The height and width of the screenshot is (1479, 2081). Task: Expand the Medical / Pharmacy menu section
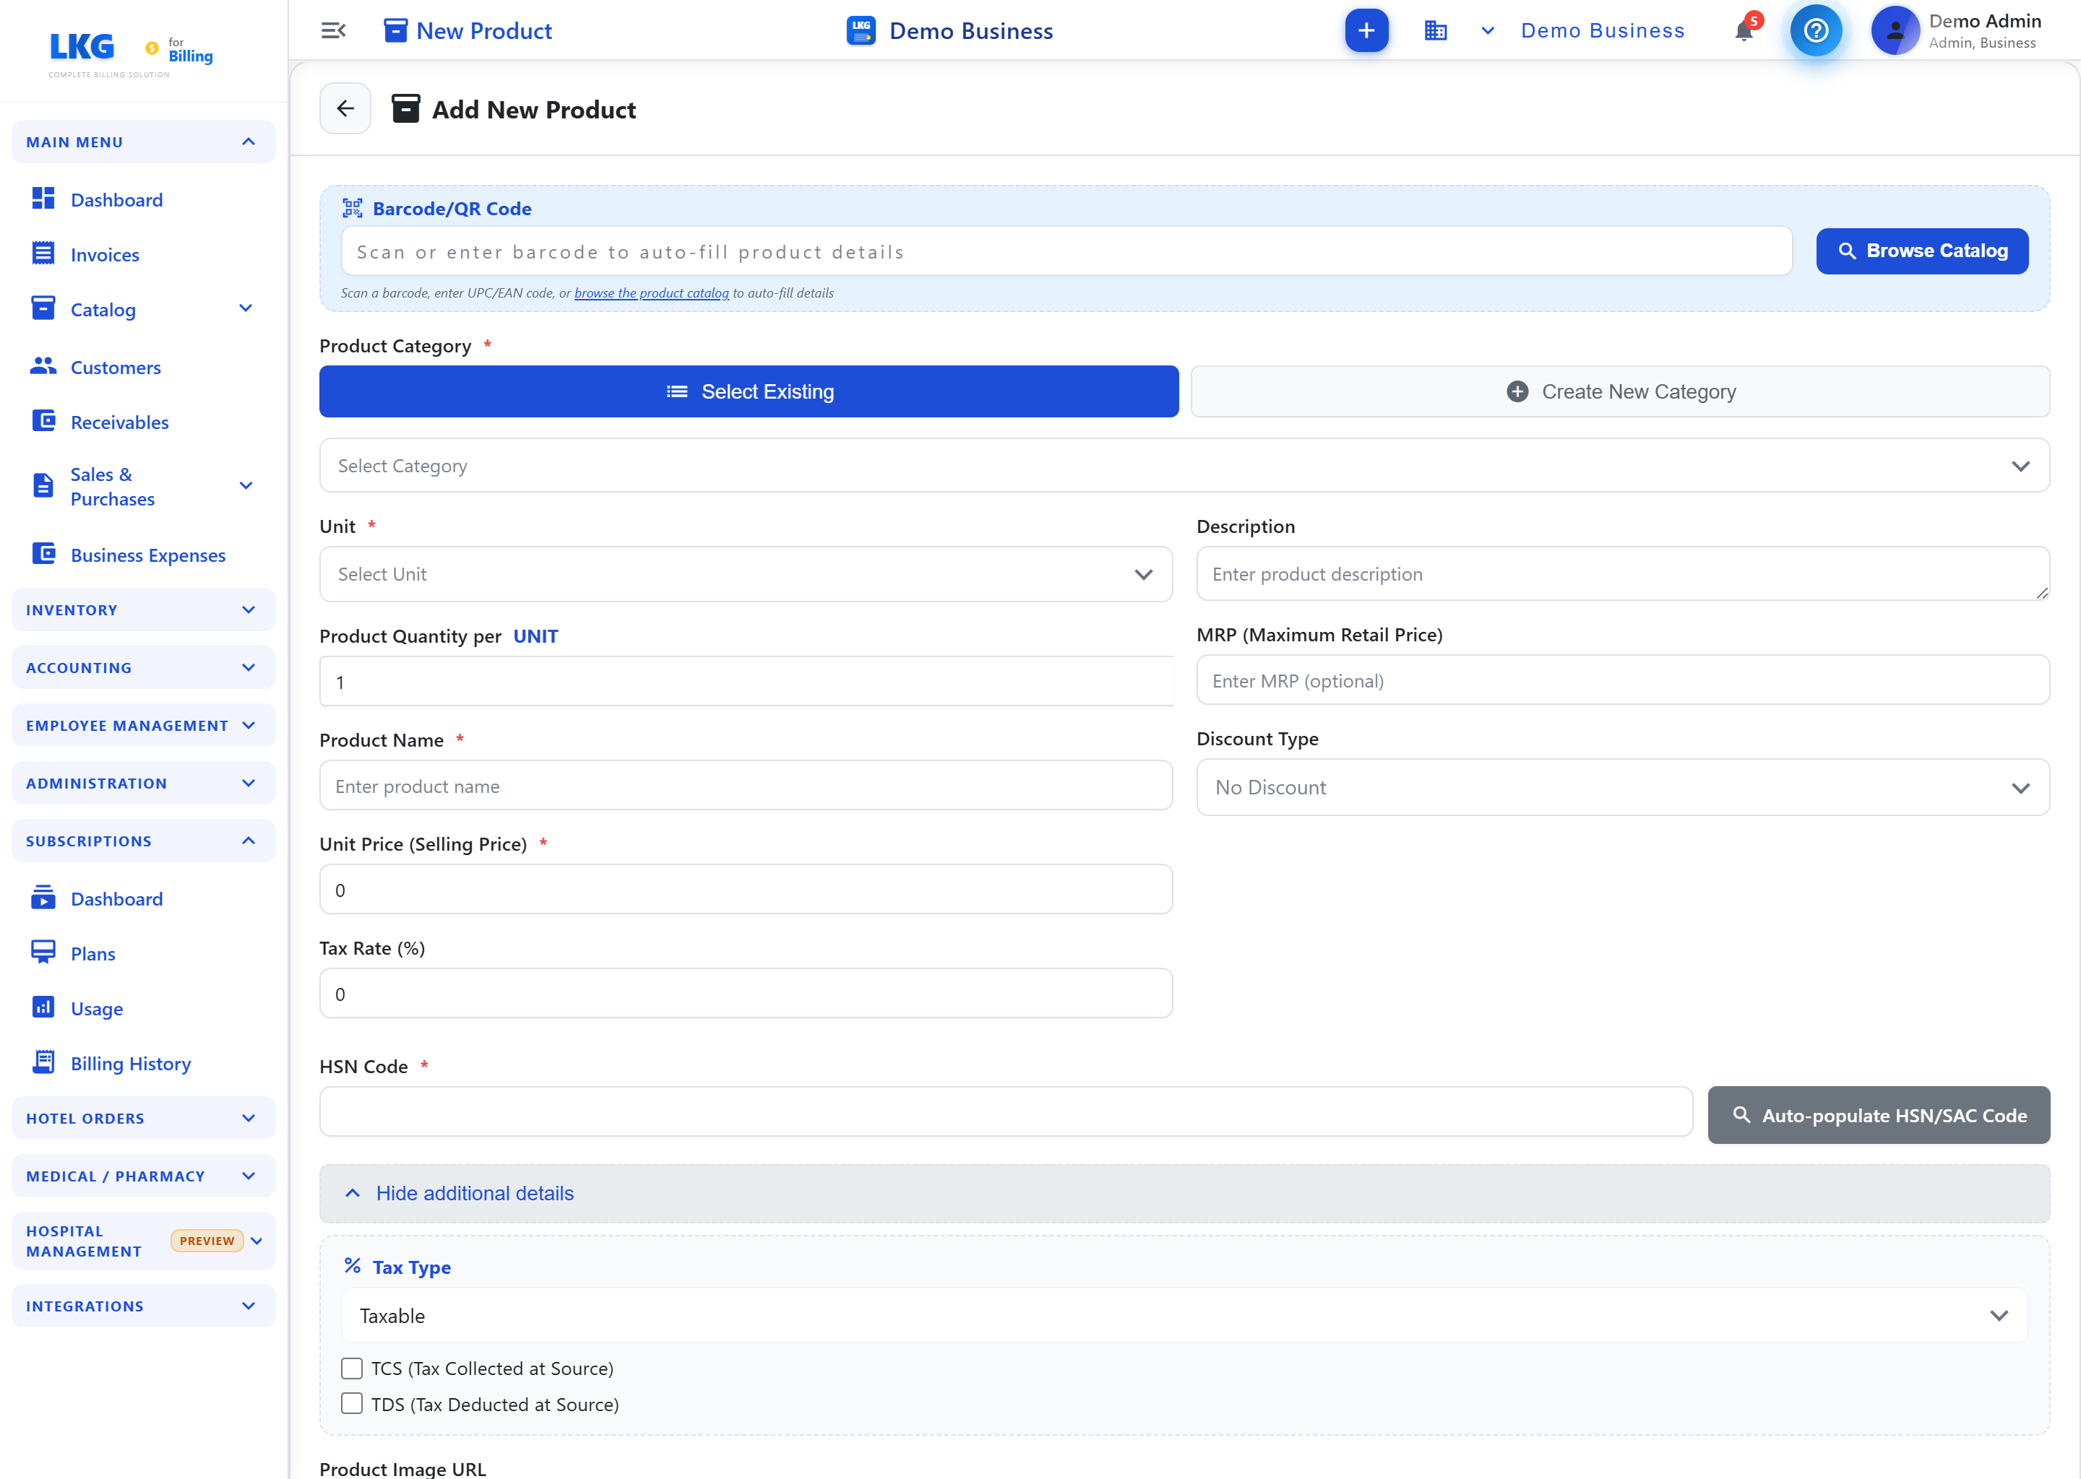click(143, 1176)
